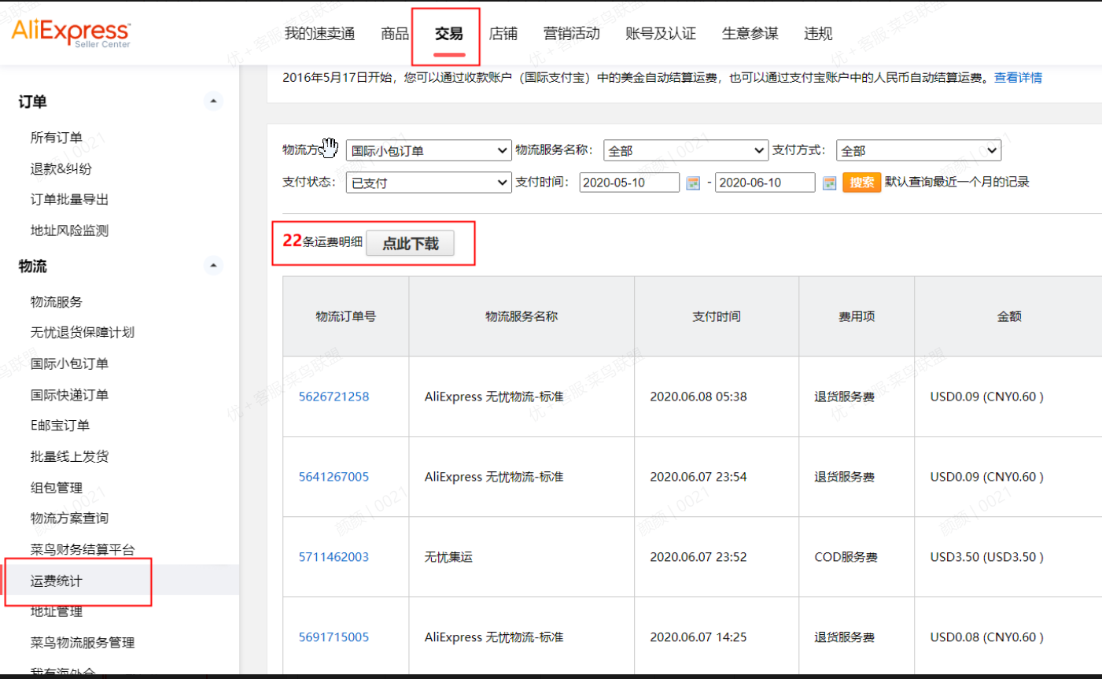
Task: Open calendar picker for end date 2020-06-10
Action: 829,183
